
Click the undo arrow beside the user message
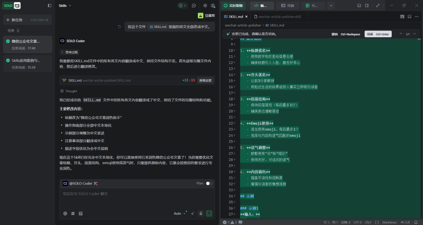119,27
